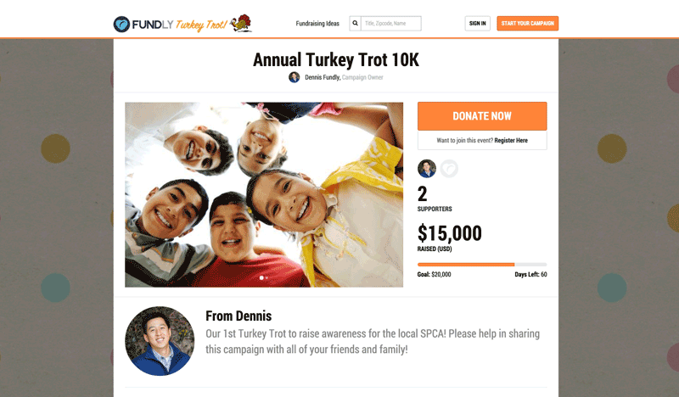Open the Fundraising Ideas menu

[x=317, y=24]
